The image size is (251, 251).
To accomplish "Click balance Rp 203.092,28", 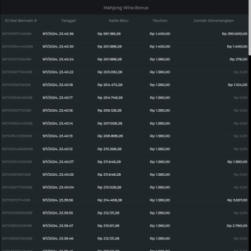I will 110,72.
